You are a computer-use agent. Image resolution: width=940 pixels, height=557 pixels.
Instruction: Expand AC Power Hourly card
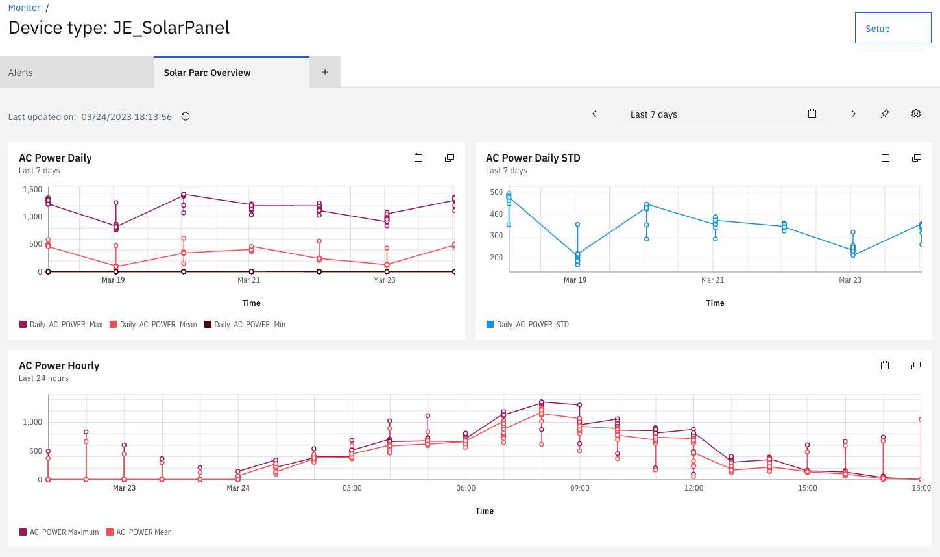point(916,365)
